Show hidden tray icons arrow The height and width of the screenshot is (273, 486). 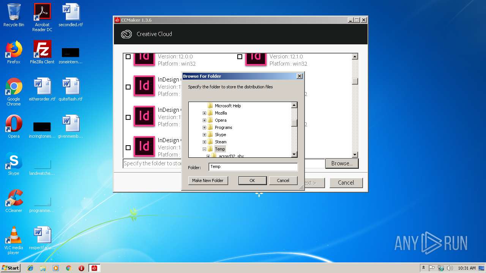coord(423,268)
